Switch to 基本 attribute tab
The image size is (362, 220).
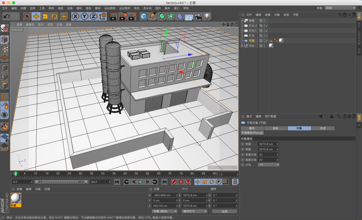point(252,128)
